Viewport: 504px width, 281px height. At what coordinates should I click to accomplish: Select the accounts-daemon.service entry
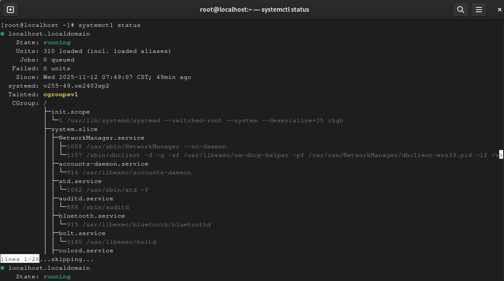(103, 164)
